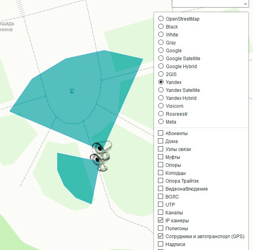Enable the Полигоны overlay checkbox
This screenshot has height=250, width=253.
160,228
